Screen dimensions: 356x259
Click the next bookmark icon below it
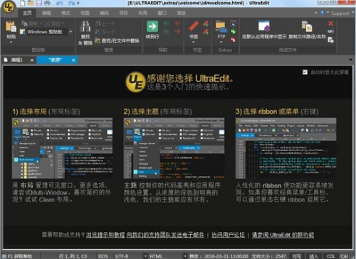(206, 32)
